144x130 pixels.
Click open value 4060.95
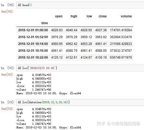pos(57,44)
